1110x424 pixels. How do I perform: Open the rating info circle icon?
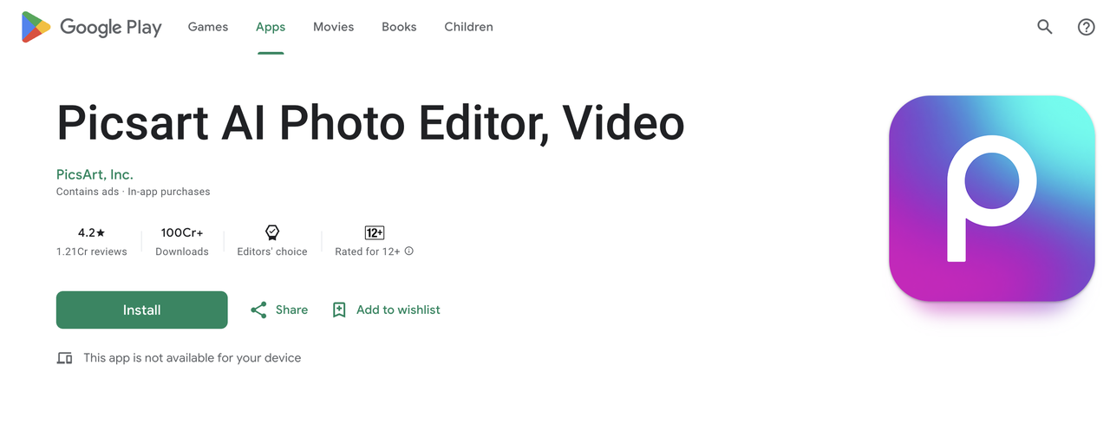409,251
